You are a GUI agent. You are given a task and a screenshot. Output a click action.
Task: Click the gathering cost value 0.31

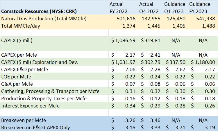130,91
